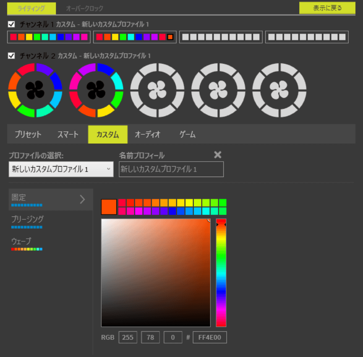The image size is (363, 357).
Task: Click the cyan right segment of second fan ring
Action: click(118, 81)
